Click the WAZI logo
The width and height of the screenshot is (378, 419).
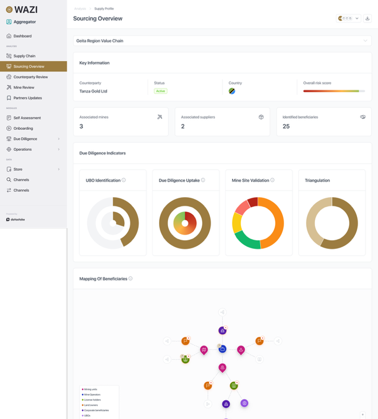coord(22,9)
